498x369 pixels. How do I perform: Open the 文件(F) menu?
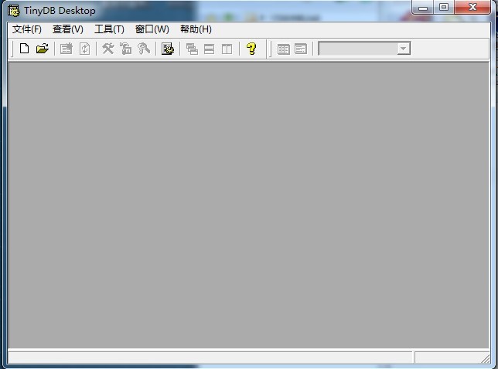pos(27,29)
